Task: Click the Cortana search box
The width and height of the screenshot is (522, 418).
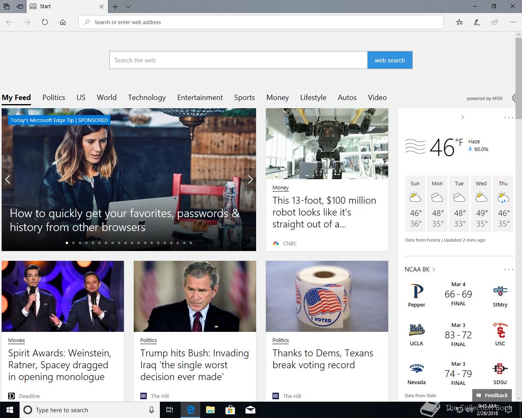Action: click(x=89, y=410)
